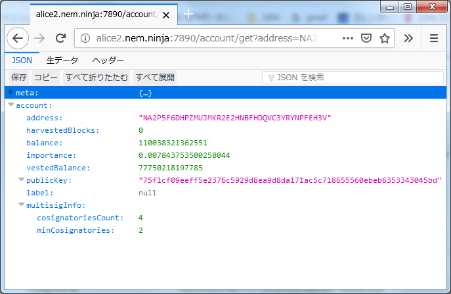Click the minCosignatories value 2
451x294 pixels.
[x=140, y=230]
